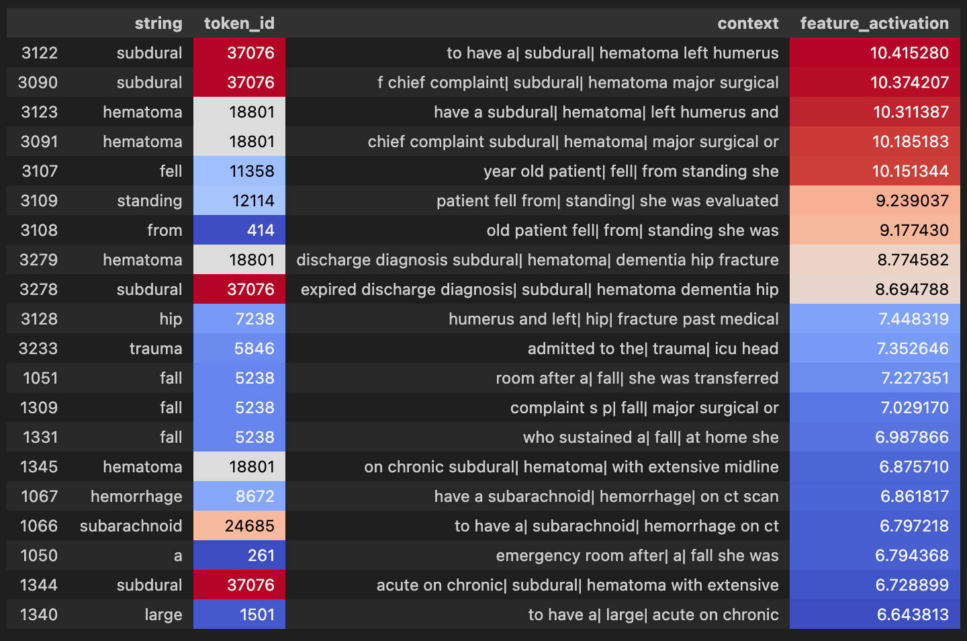Click context cell about emergency room after fall
The width and height of the screenshot is (967, 641).
point(637,556)
